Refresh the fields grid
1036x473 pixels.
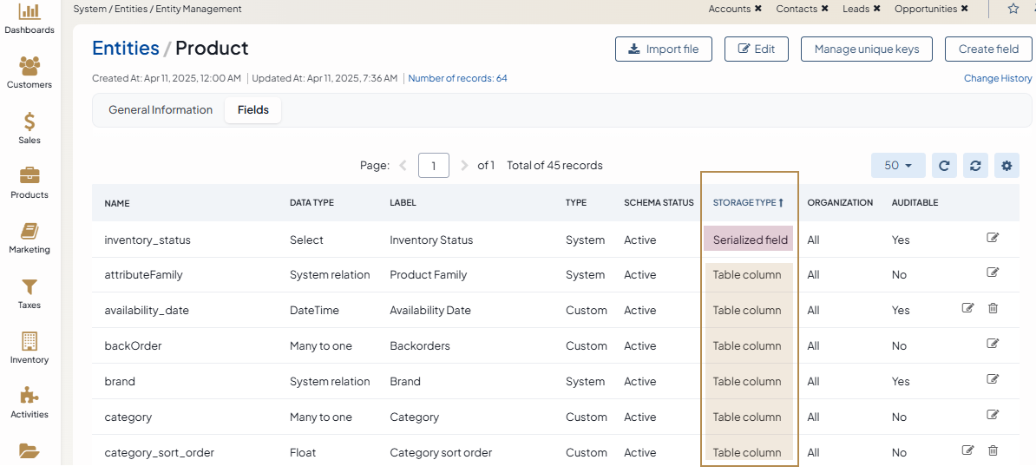945,166
